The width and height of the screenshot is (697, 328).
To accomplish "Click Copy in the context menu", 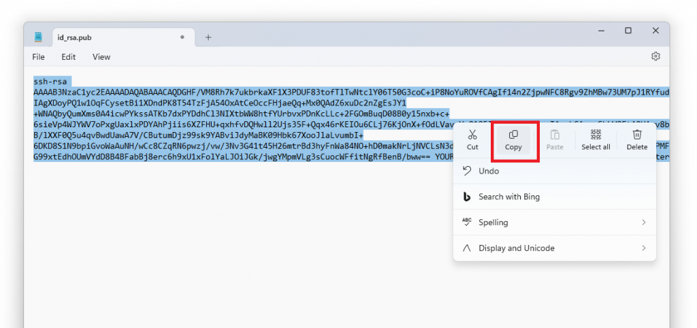I will 513,140.
